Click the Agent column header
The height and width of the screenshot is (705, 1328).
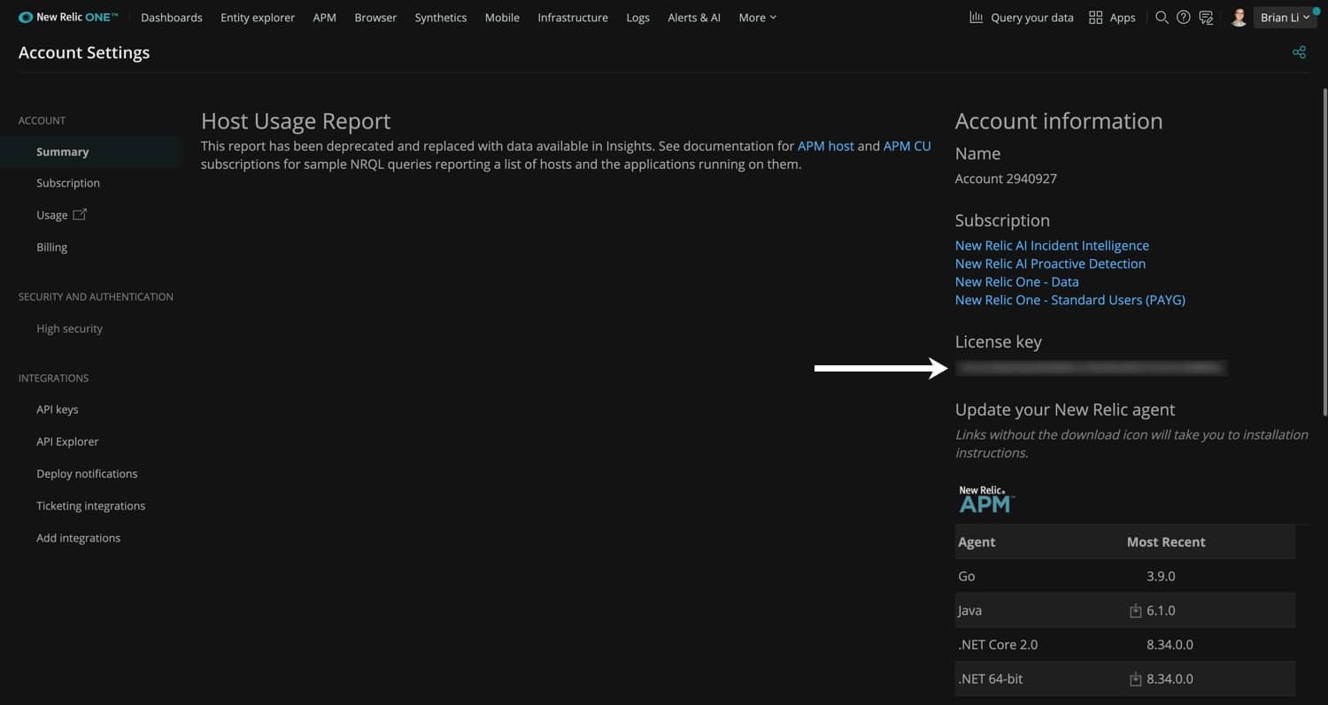point(977,542)
